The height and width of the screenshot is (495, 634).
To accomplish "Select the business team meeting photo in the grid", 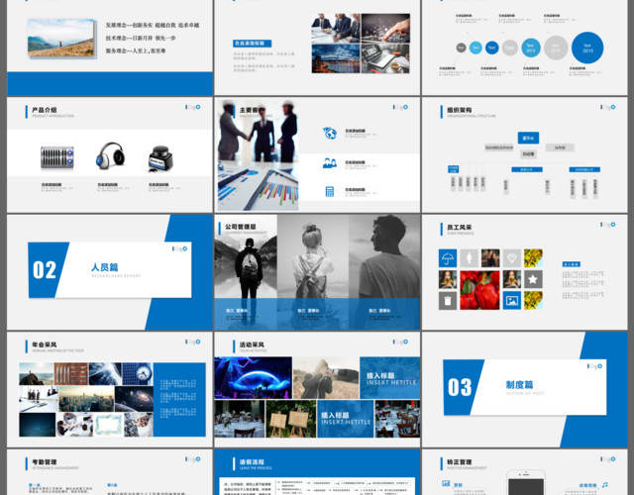I will 336,28.
